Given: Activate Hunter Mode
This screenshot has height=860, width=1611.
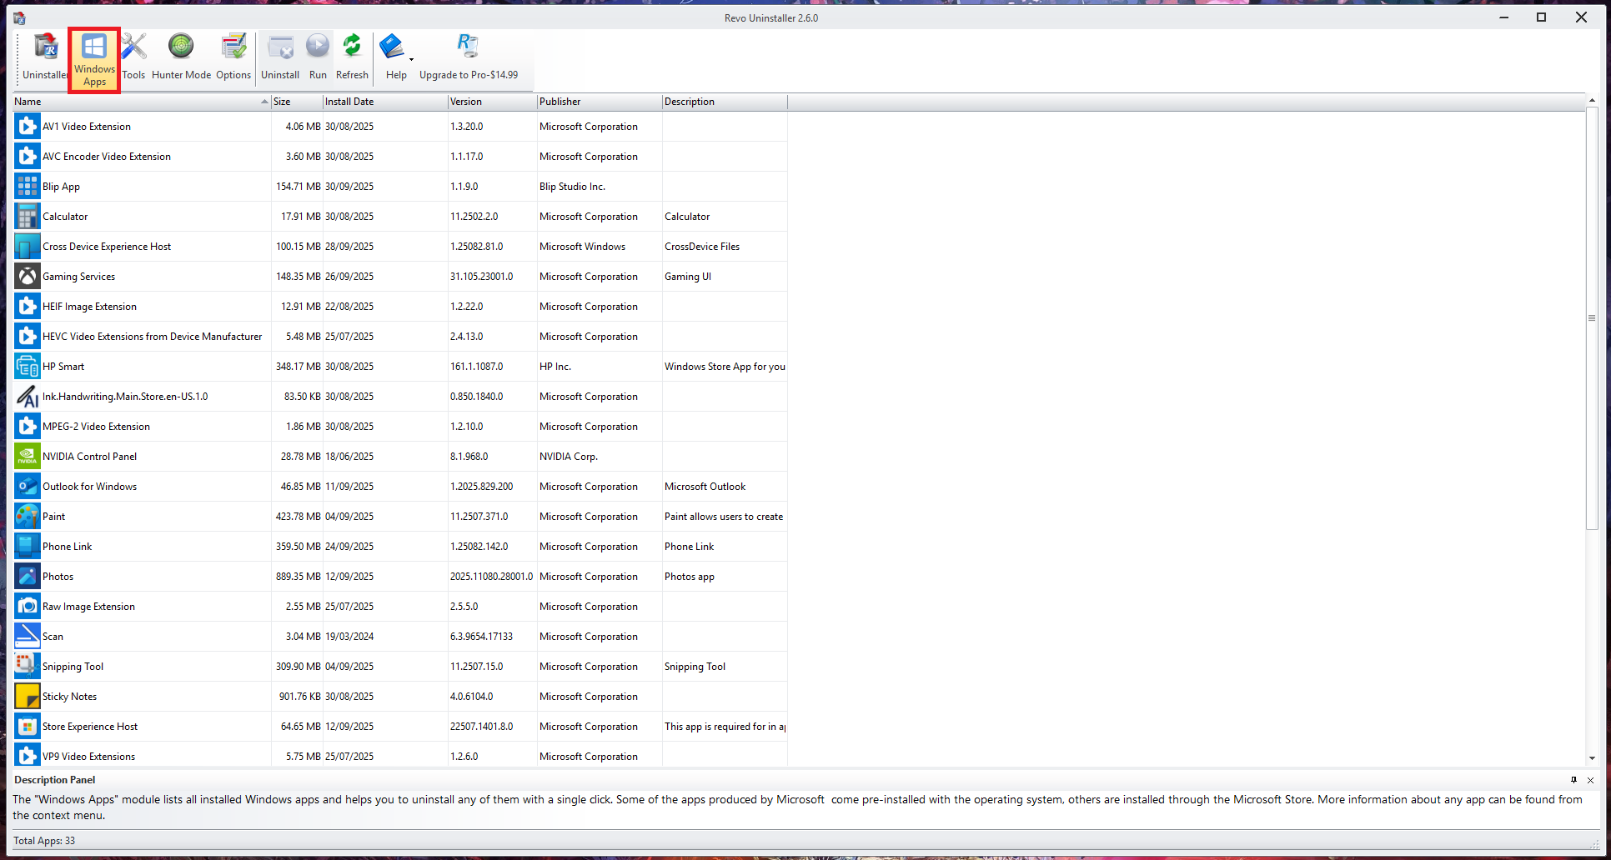Looking at the screenshot, I should pos(181,57).
